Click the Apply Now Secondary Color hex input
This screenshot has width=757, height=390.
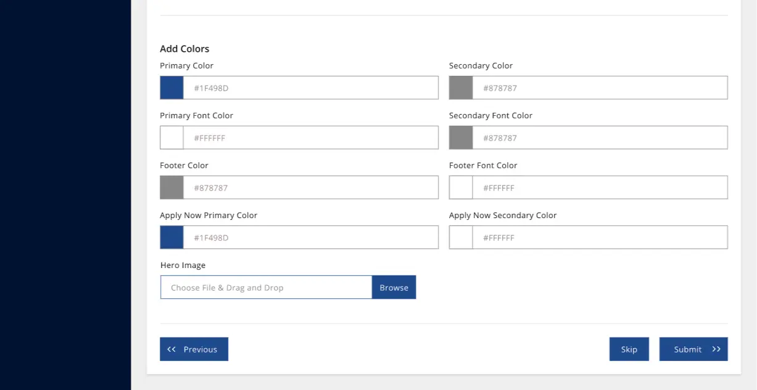[600, 237]
